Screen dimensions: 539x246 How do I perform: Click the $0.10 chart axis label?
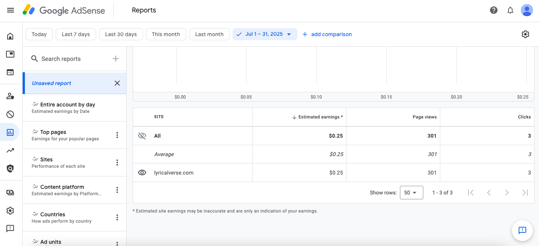316,97
